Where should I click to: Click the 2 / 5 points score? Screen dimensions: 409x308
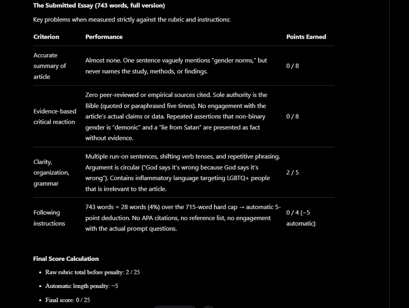[x=293, y=172]
